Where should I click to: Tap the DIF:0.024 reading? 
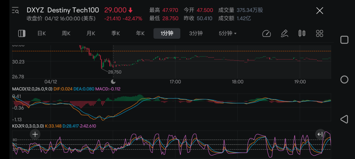click(x=63, y=89)
